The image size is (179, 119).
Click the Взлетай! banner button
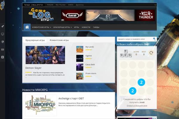(x=72, y=15)
